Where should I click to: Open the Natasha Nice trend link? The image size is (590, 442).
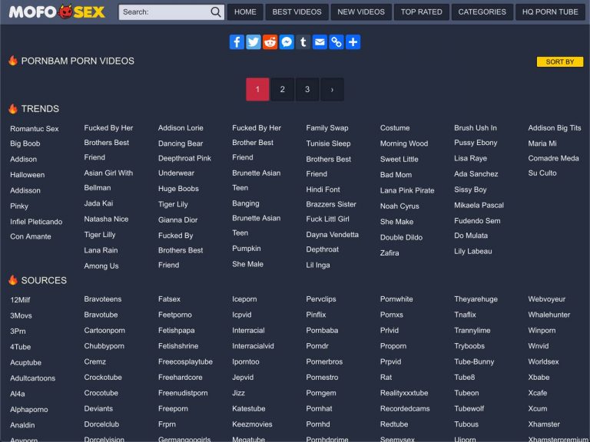[106, 219]
